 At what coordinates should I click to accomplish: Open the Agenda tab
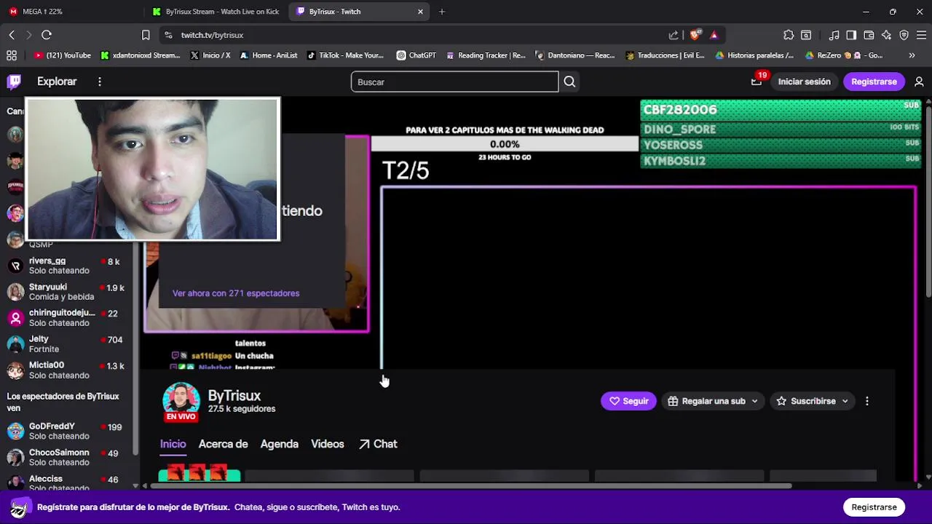click(x=280, y=444)
